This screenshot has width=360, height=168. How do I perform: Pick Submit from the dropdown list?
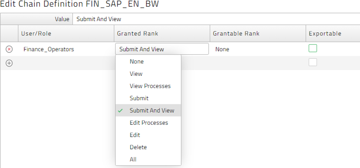[148, 98]
